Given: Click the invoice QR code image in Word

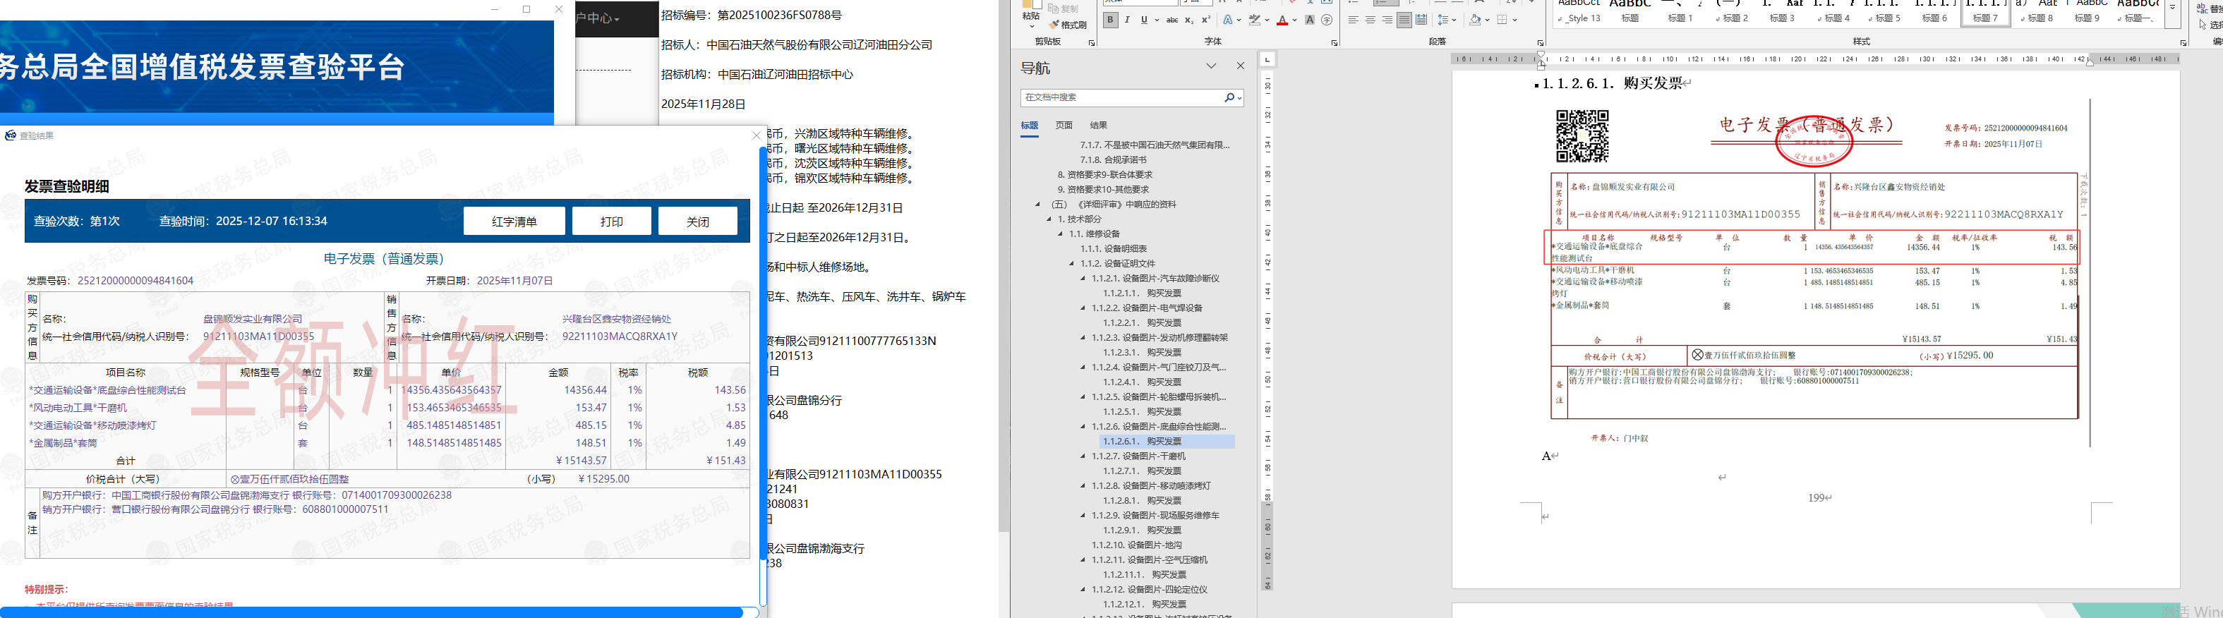Looking at the screenshot, I should point(1582,136).
